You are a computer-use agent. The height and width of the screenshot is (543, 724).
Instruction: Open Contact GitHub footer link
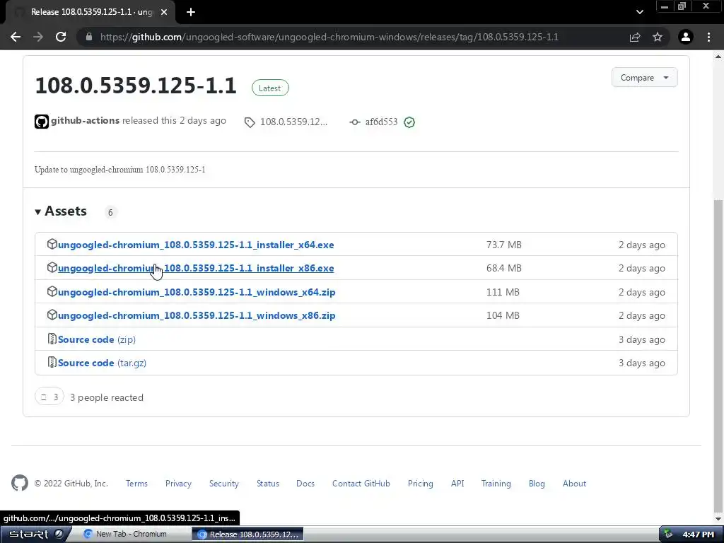point(361,484)
